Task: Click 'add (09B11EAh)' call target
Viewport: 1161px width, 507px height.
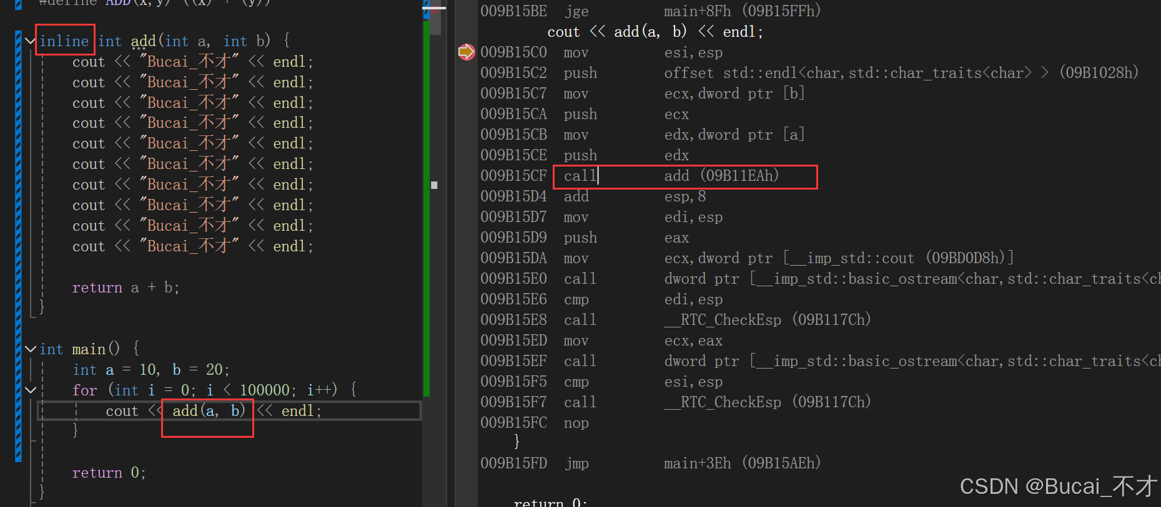Action: click(721, 176)
